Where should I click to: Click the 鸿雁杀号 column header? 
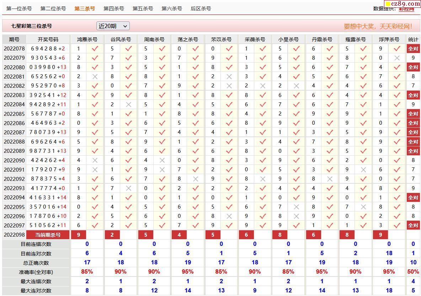coord(87,39)
